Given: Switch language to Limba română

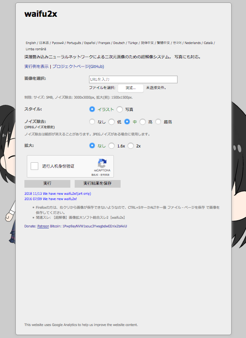Looking at the screenshot, I should 36,49.
